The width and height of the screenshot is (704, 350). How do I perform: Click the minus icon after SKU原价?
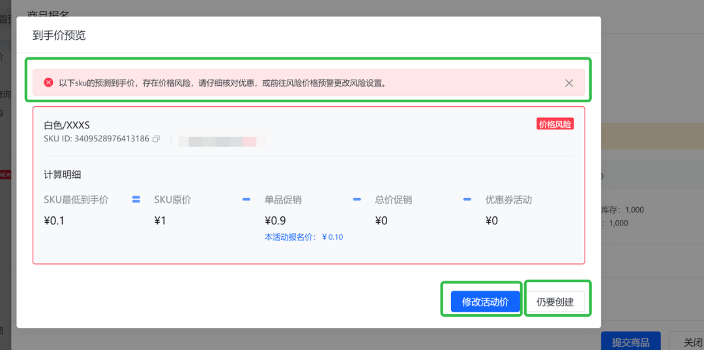click(x=246, y=199)
